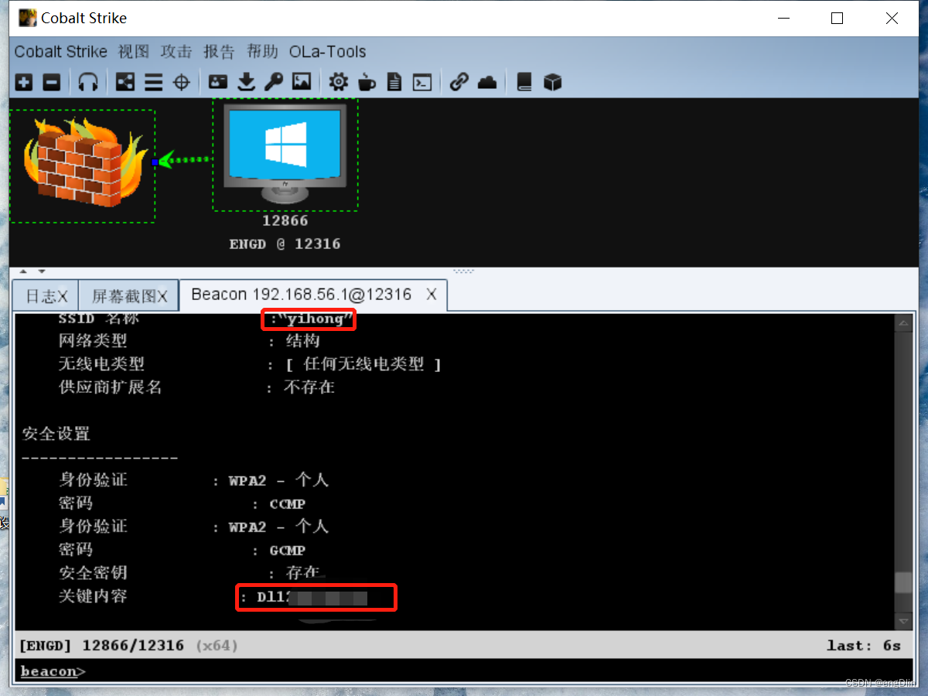
Task: Open help pages book icon
Action: (524, 81)
